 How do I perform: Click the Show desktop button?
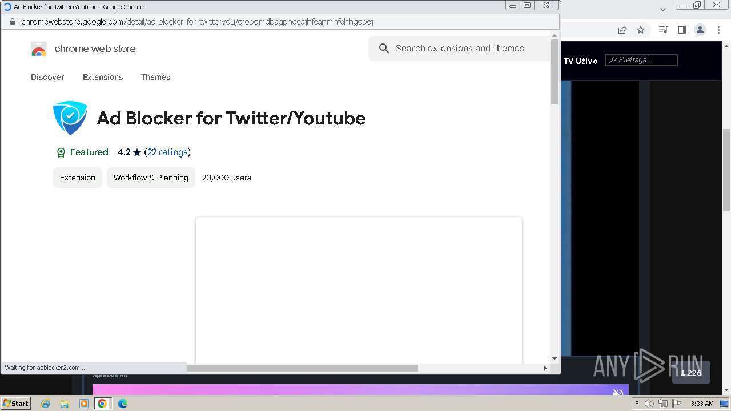[725, 404]
